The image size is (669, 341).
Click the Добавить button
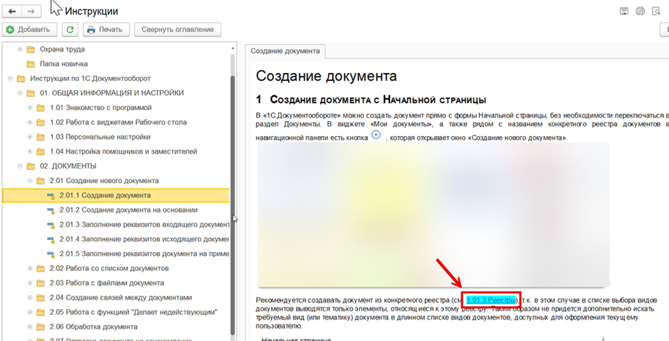click(29, 30)
